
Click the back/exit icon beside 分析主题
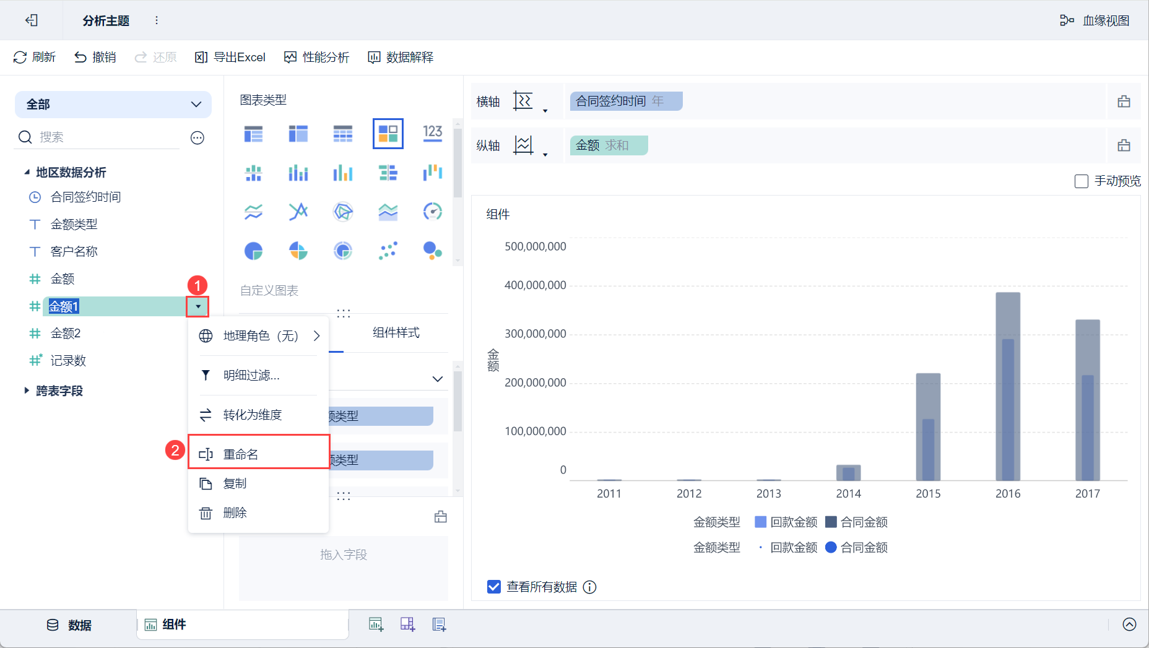[x=32, y=20]
